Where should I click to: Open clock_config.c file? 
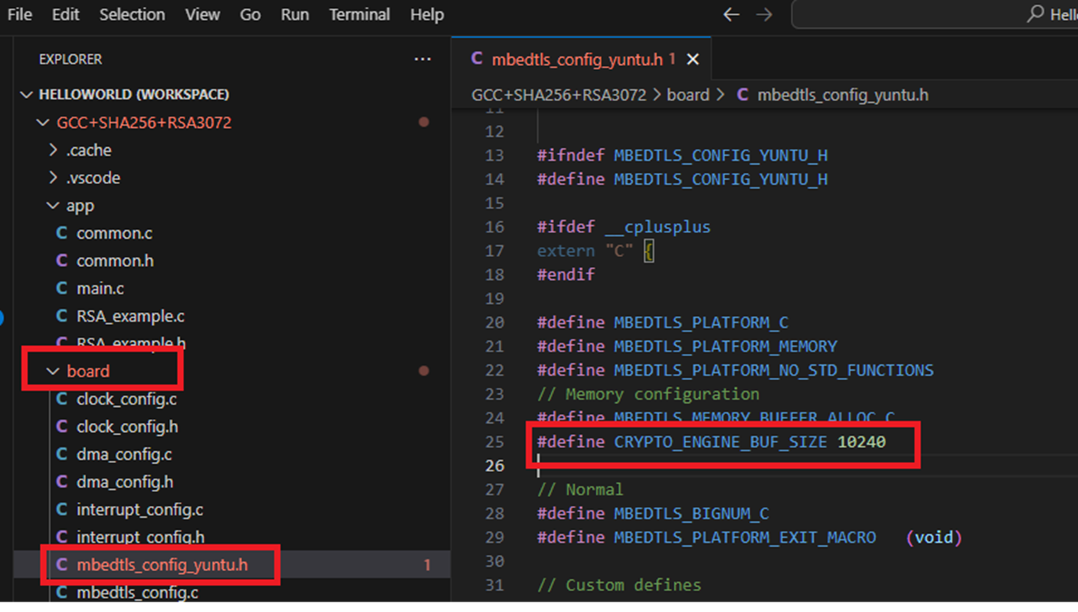click(x=126, y=399)
